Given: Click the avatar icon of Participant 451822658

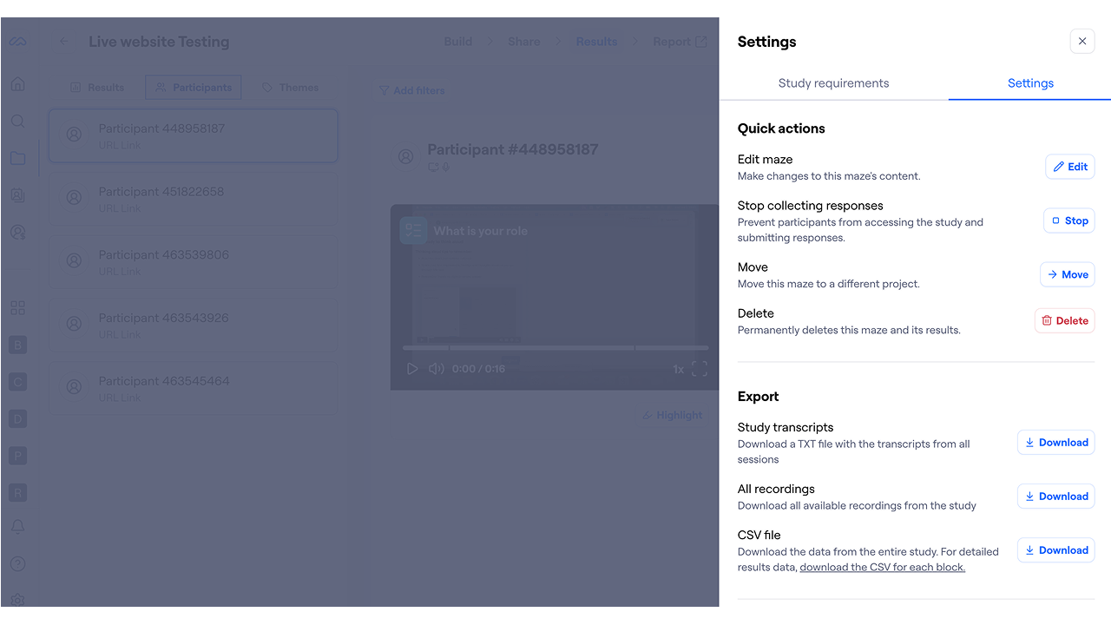Looking at the screenshot, I should point(75,198).
